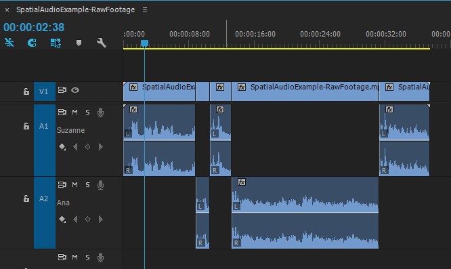Click the time ruler at 00:00:32:00

[x=386, y=35]
